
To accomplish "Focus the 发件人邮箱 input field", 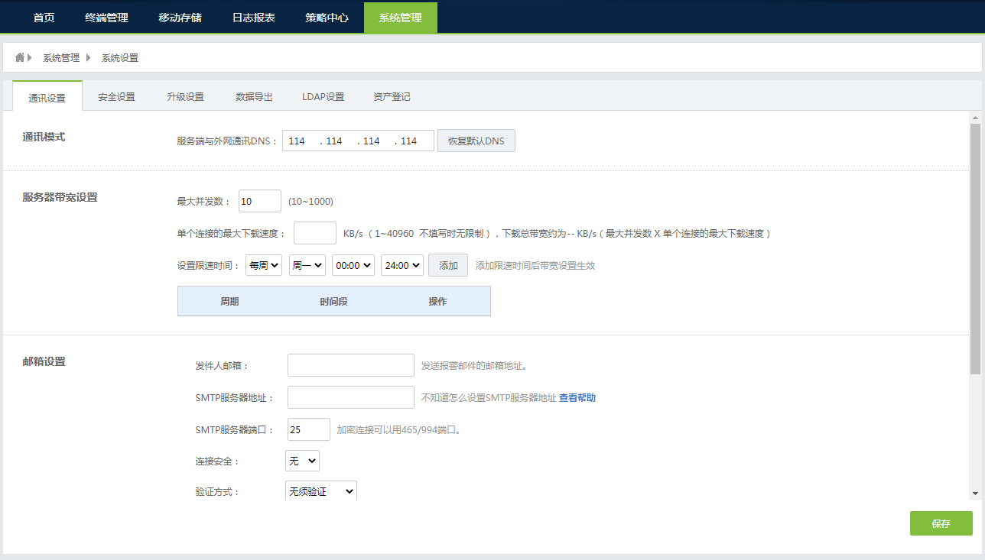I will (351, 365).
